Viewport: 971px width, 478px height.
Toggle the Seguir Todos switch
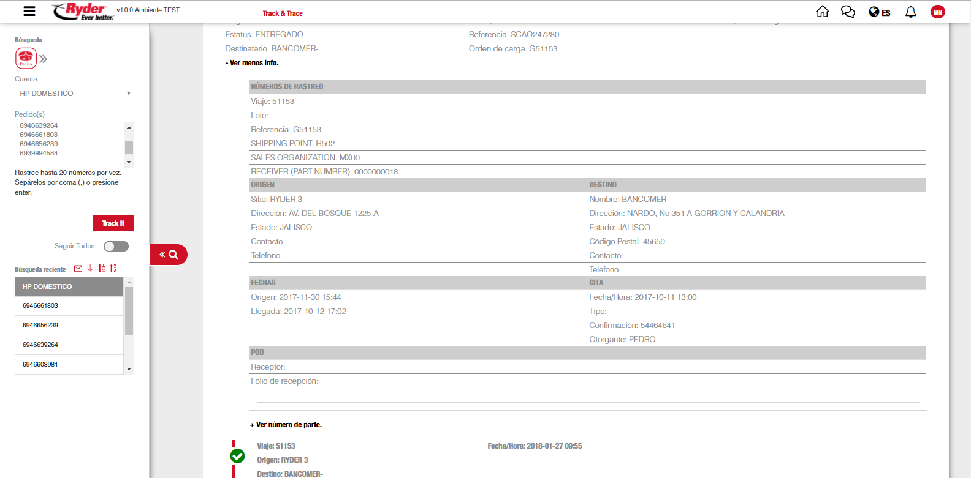click(x=116, y=246)
